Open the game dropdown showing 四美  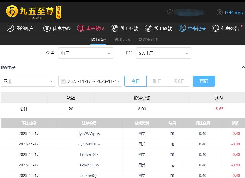coord(28,81)
